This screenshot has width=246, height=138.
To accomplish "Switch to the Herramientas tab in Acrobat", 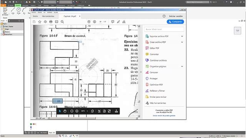I will pyautogui.click(x=48, y=16).
